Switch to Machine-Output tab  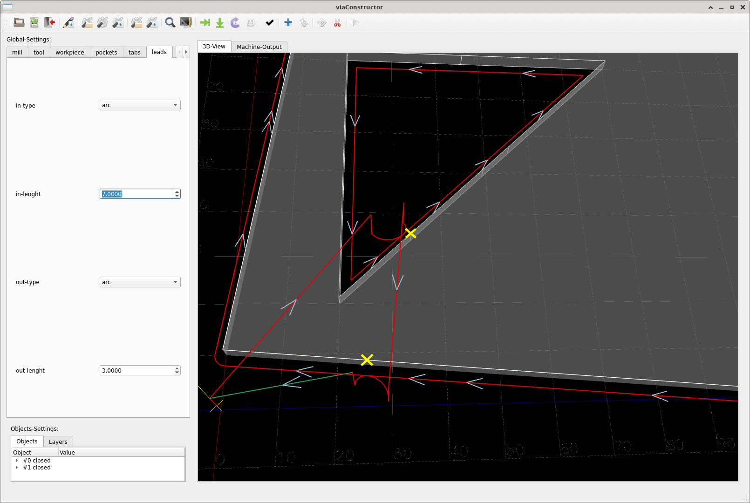[x=259, y=47]
